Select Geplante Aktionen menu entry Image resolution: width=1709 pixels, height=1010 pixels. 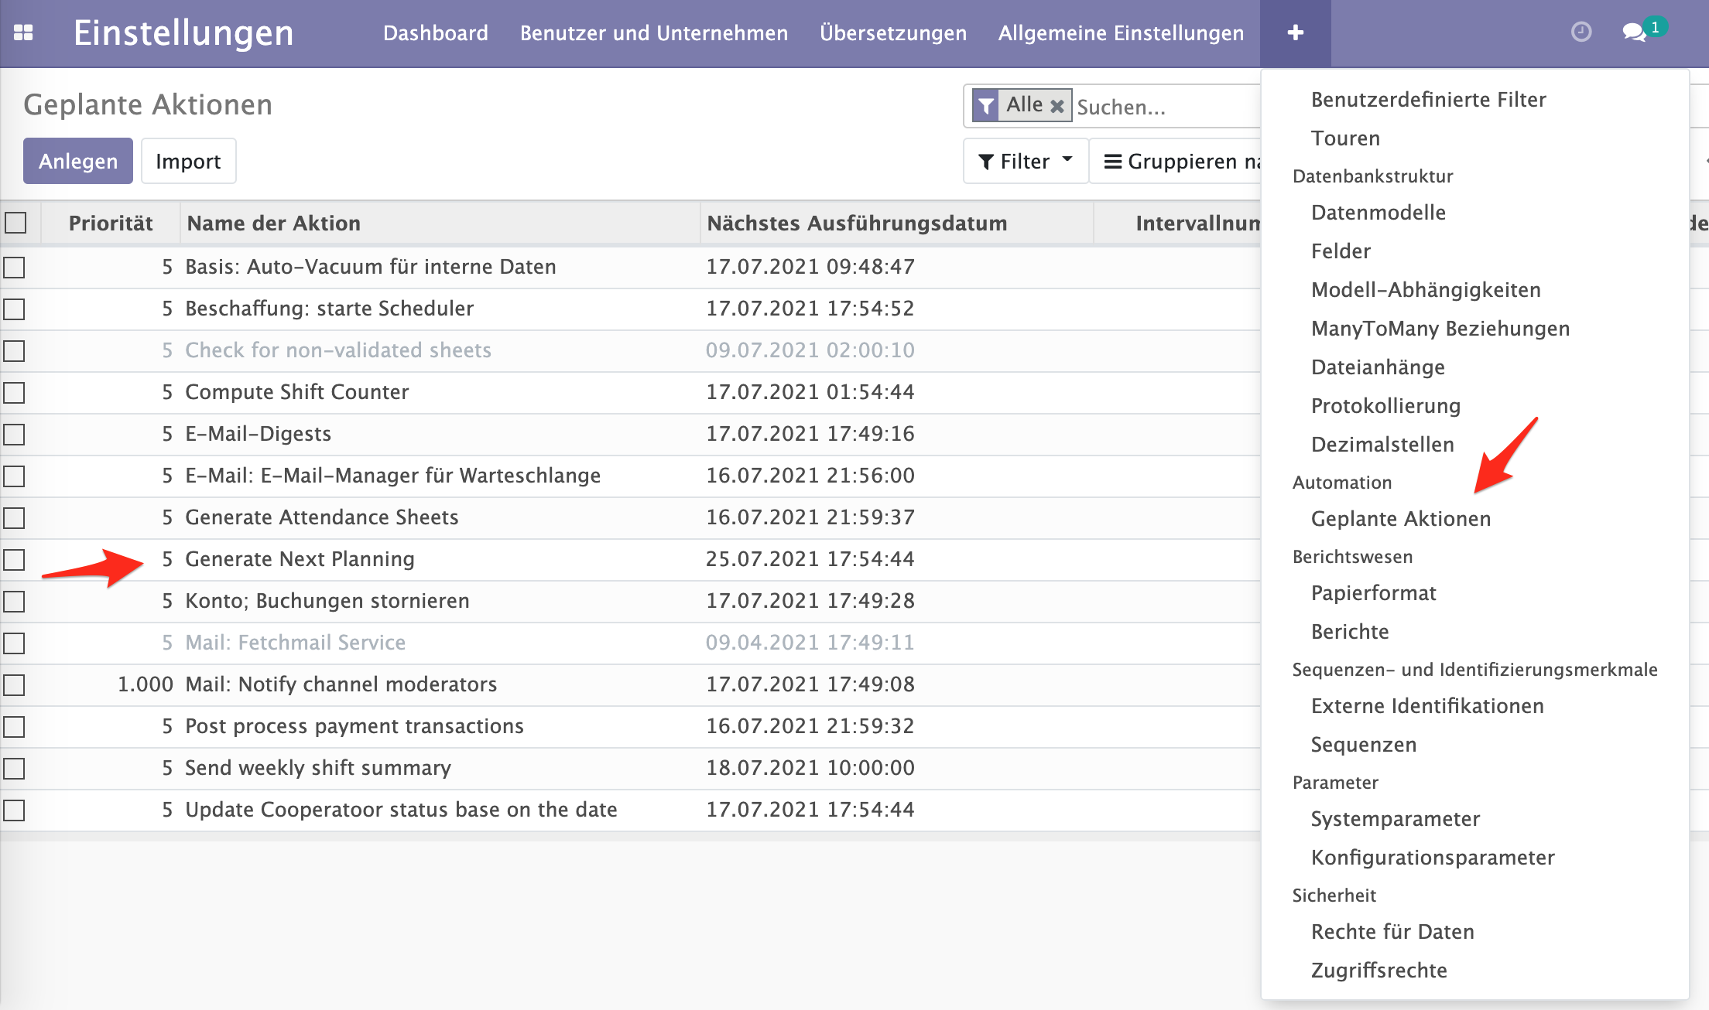(1400, 519)
